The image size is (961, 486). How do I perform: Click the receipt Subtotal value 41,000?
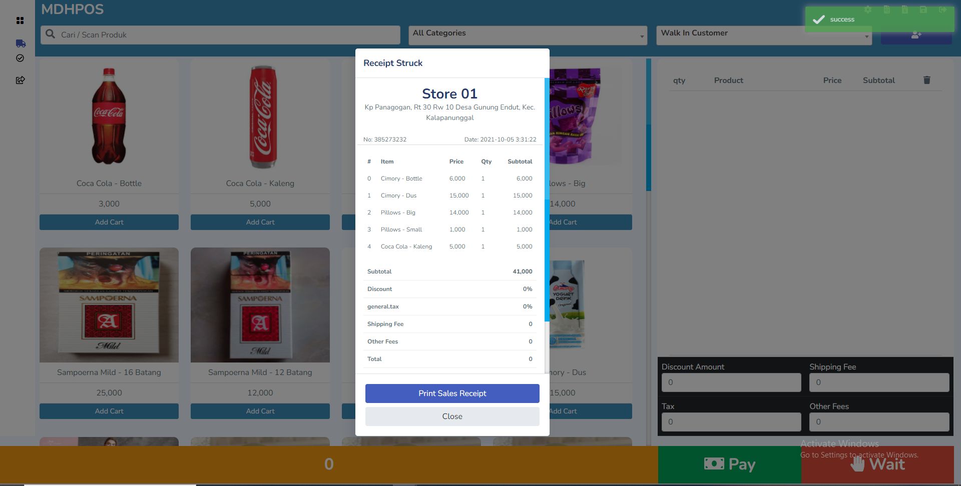523,271
